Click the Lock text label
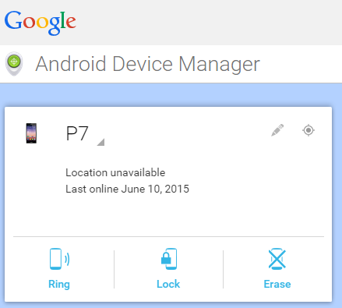Screen dimensions: 342x308 [168, 284]
